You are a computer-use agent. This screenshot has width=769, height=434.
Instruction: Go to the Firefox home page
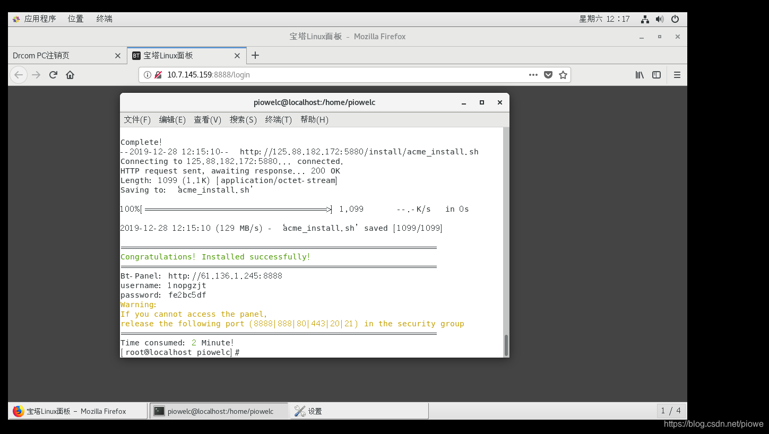(x=70, y=75)
